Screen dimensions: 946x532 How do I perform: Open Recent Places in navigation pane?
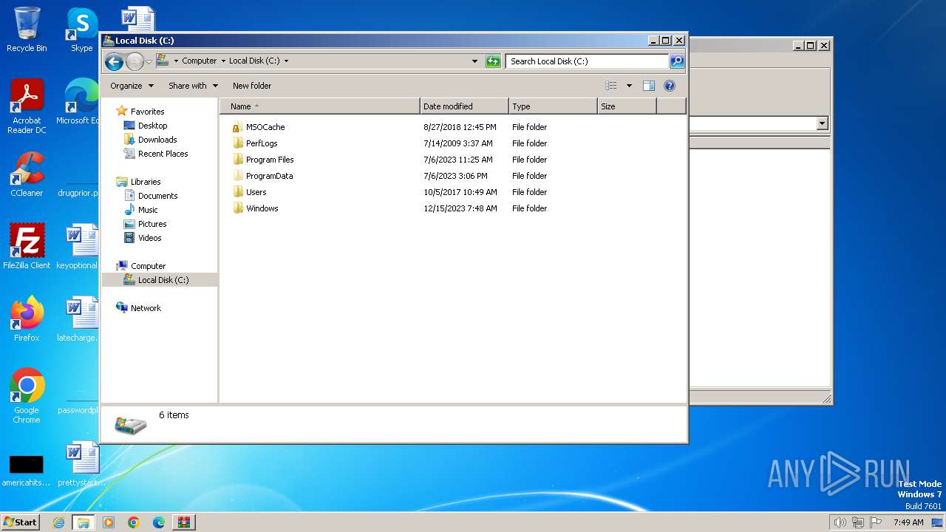click(163, 154)
